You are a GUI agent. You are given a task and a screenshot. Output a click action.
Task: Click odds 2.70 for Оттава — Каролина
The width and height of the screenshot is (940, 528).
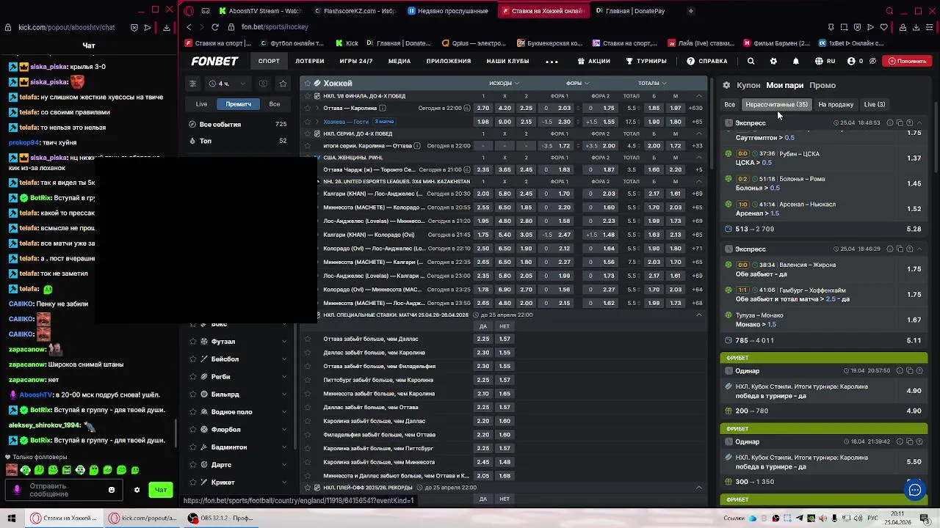click(x=483, y=109)
